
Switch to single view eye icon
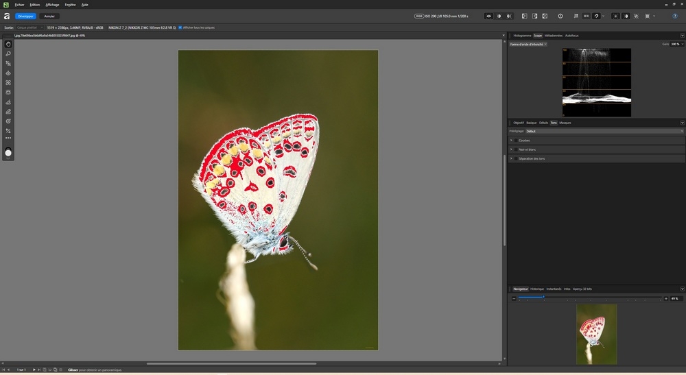tap(488, 16)
